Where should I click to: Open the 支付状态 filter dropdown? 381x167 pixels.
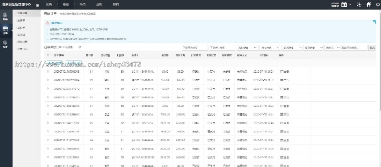tap(247, 48)
